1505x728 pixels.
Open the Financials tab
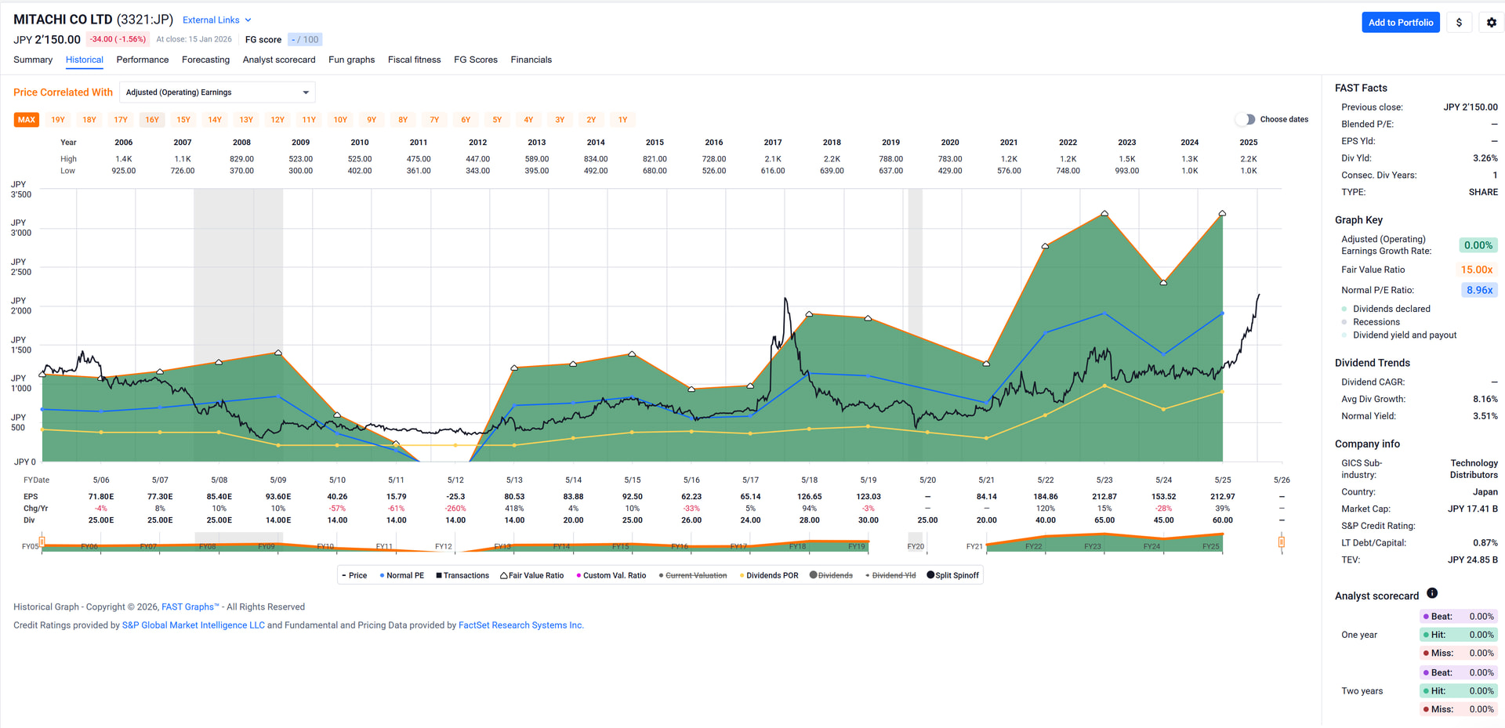click(531, 60)
